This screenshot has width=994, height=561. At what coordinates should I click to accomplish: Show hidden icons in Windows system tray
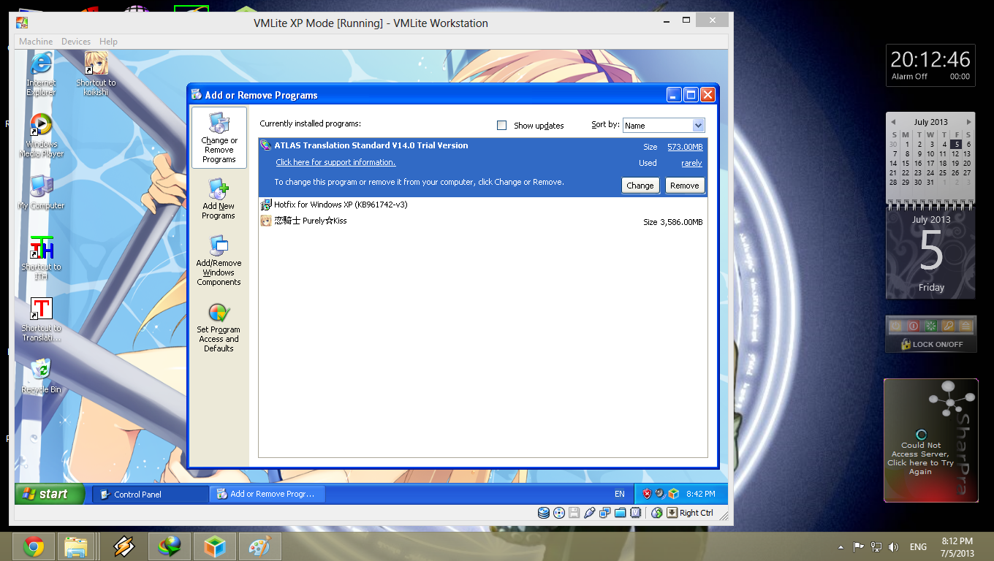[x=839, y=546]
